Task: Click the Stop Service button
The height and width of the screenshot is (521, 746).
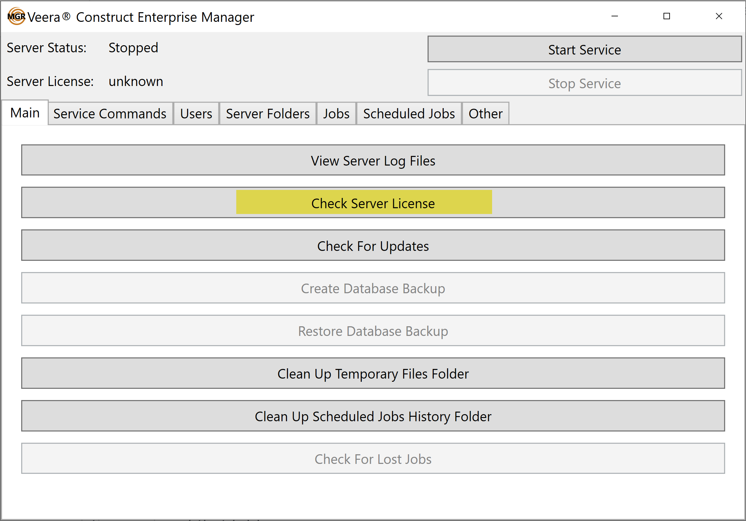Action: 585,83
